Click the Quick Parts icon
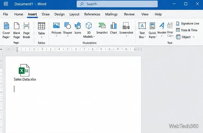203x133 pixels. (x=152, y=26)
